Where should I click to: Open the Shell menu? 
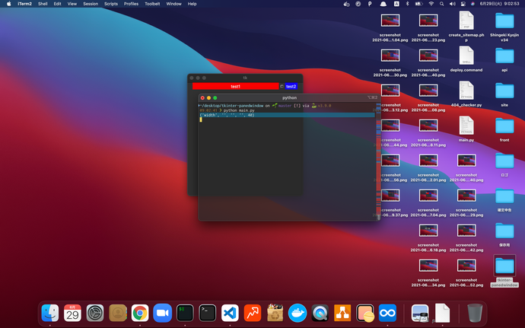(x=43, y=4)
